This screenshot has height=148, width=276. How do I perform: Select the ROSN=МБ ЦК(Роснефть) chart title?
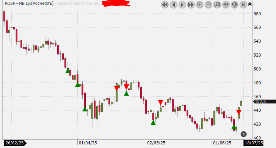pos(29,3)
